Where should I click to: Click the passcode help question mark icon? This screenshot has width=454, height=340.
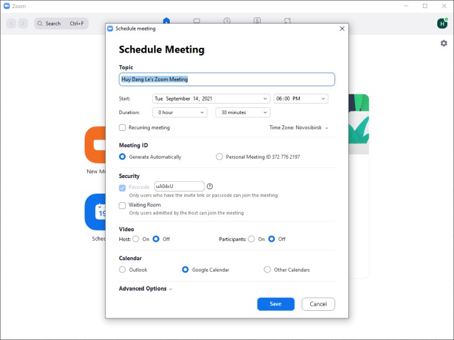point(210,186)
